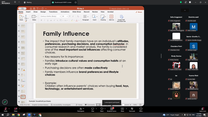Viewport: 208px width, 117px height.
Task: Click the Acrobat ribbon tab
Action: [x=110, y=12]
